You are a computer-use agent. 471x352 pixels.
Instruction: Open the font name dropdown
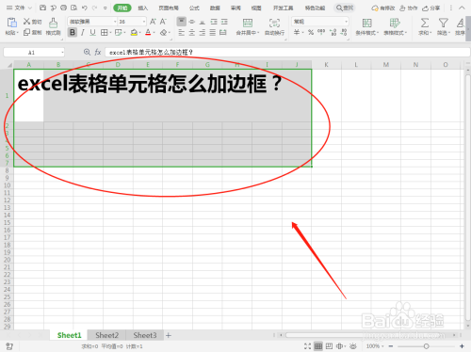pyautogui.click(x=115, y=22)
